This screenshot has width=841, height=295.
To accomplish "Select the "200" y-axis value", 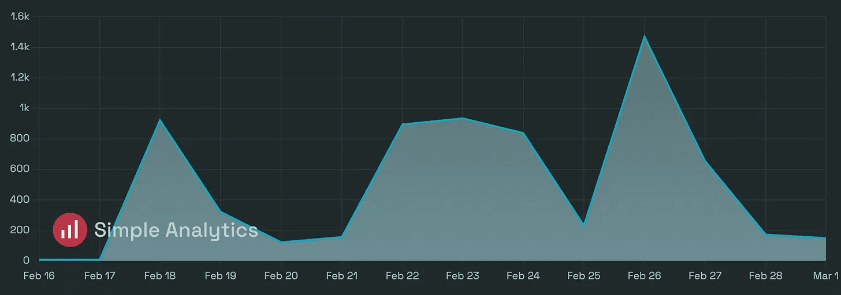I will pyautogui.click(x=20, y=230).
